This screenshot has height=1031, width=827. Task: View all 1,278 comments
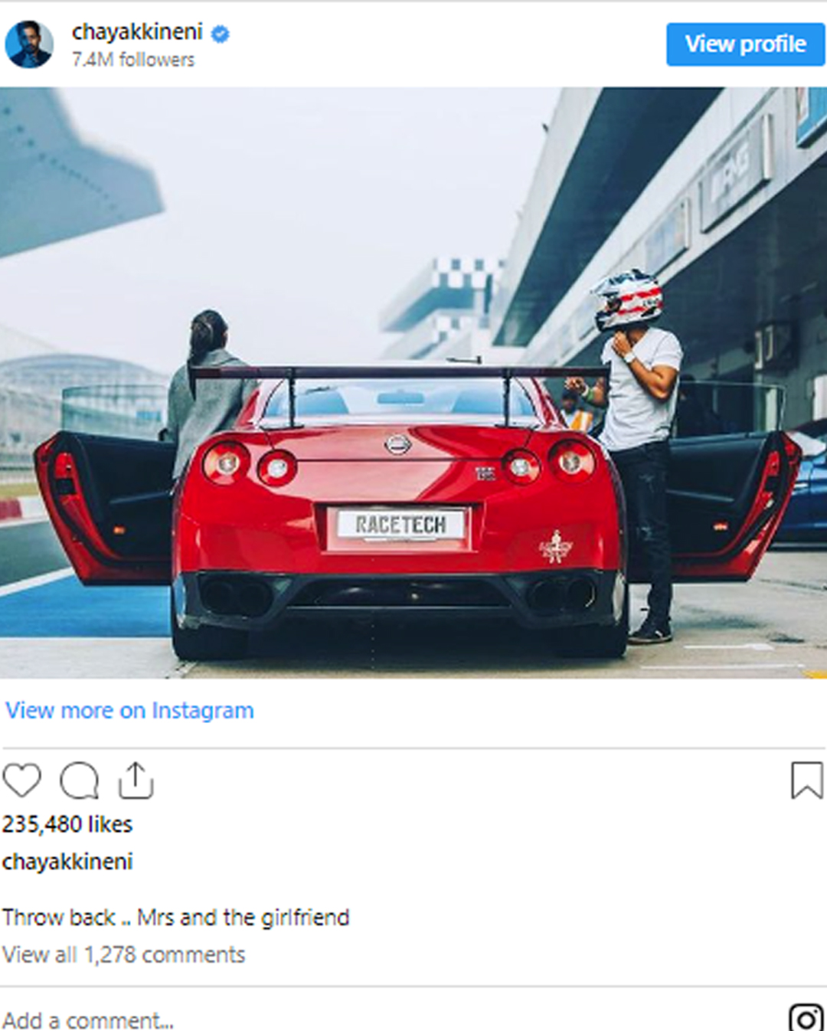(123, 954)
